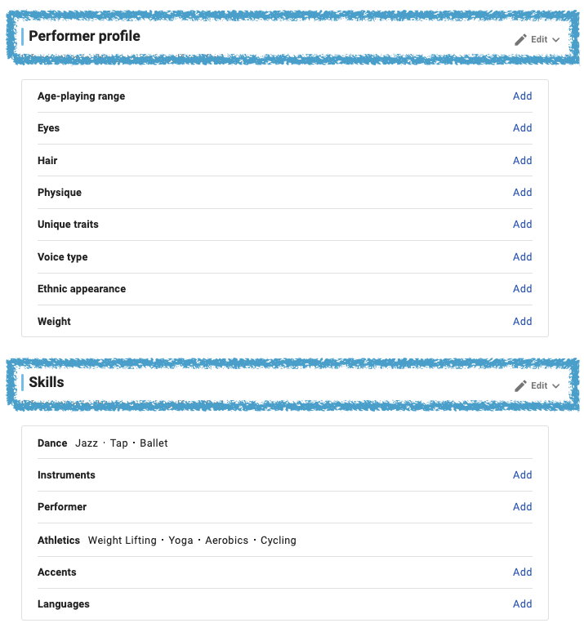Click the pencil icon in Skills header

click(520, 386)
